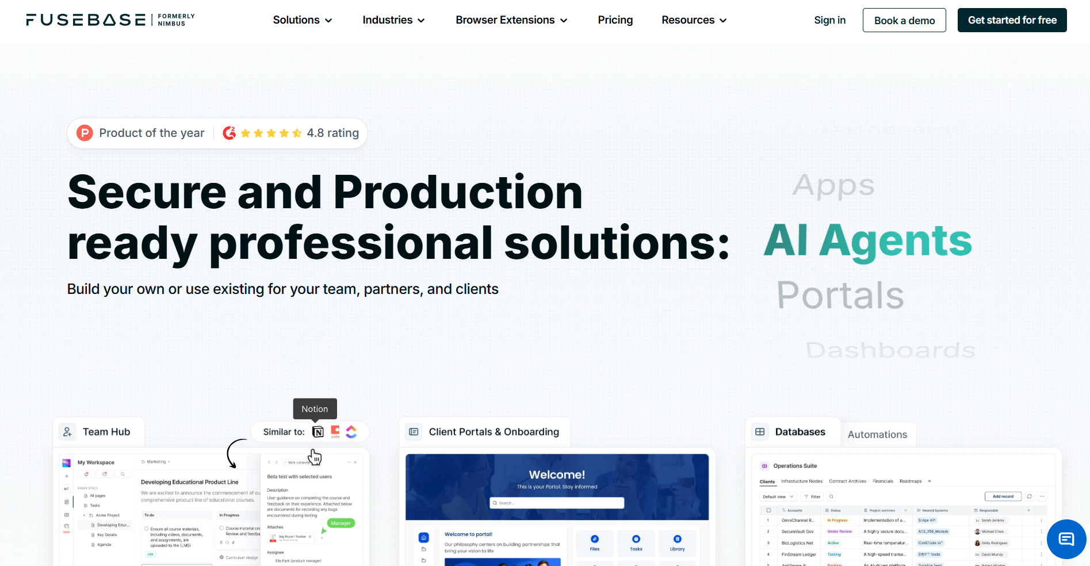
Task: Click the Tasks icon in portal preview
Action: (636, 539)
